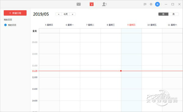Click the blue user avatar
Screen dimensions: 183x112
(x=157, y=4)
